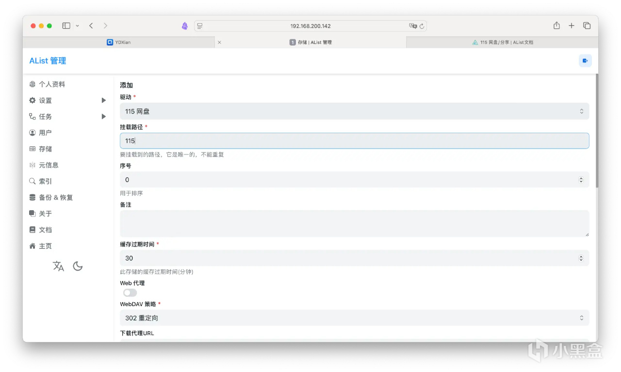Toggle the Web 代理 switch
621x372 pixels.
click(x=130, y=293)
